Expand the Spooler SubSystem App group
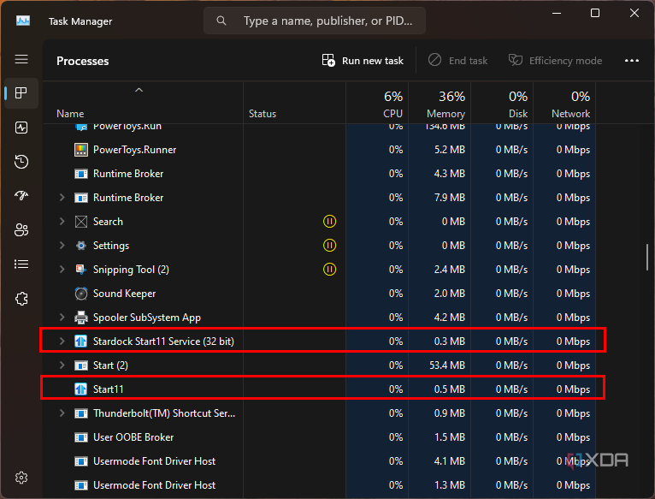The image size is (655, 499). click(x=62, y=317)
